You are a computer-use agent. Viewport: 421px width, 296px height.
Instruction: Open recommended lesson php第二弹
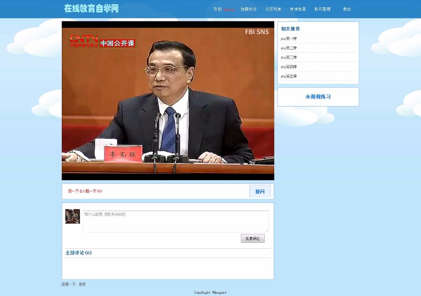[289, 48]
